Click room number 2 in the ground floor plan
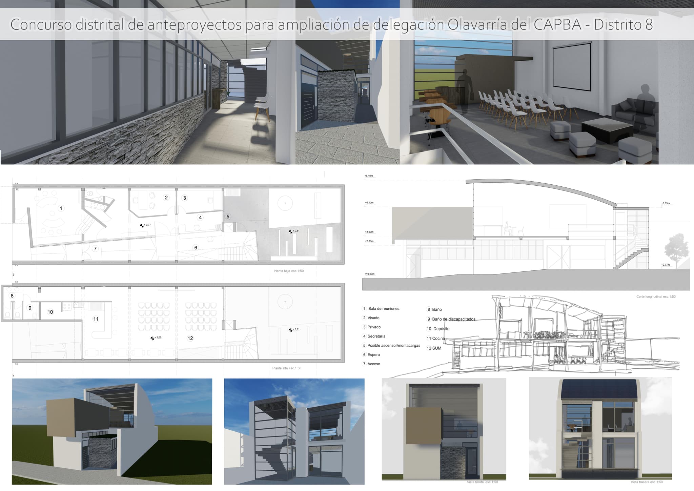Image resolution: width=694 pixels, height=491 pixels. [x=166, y=198]
